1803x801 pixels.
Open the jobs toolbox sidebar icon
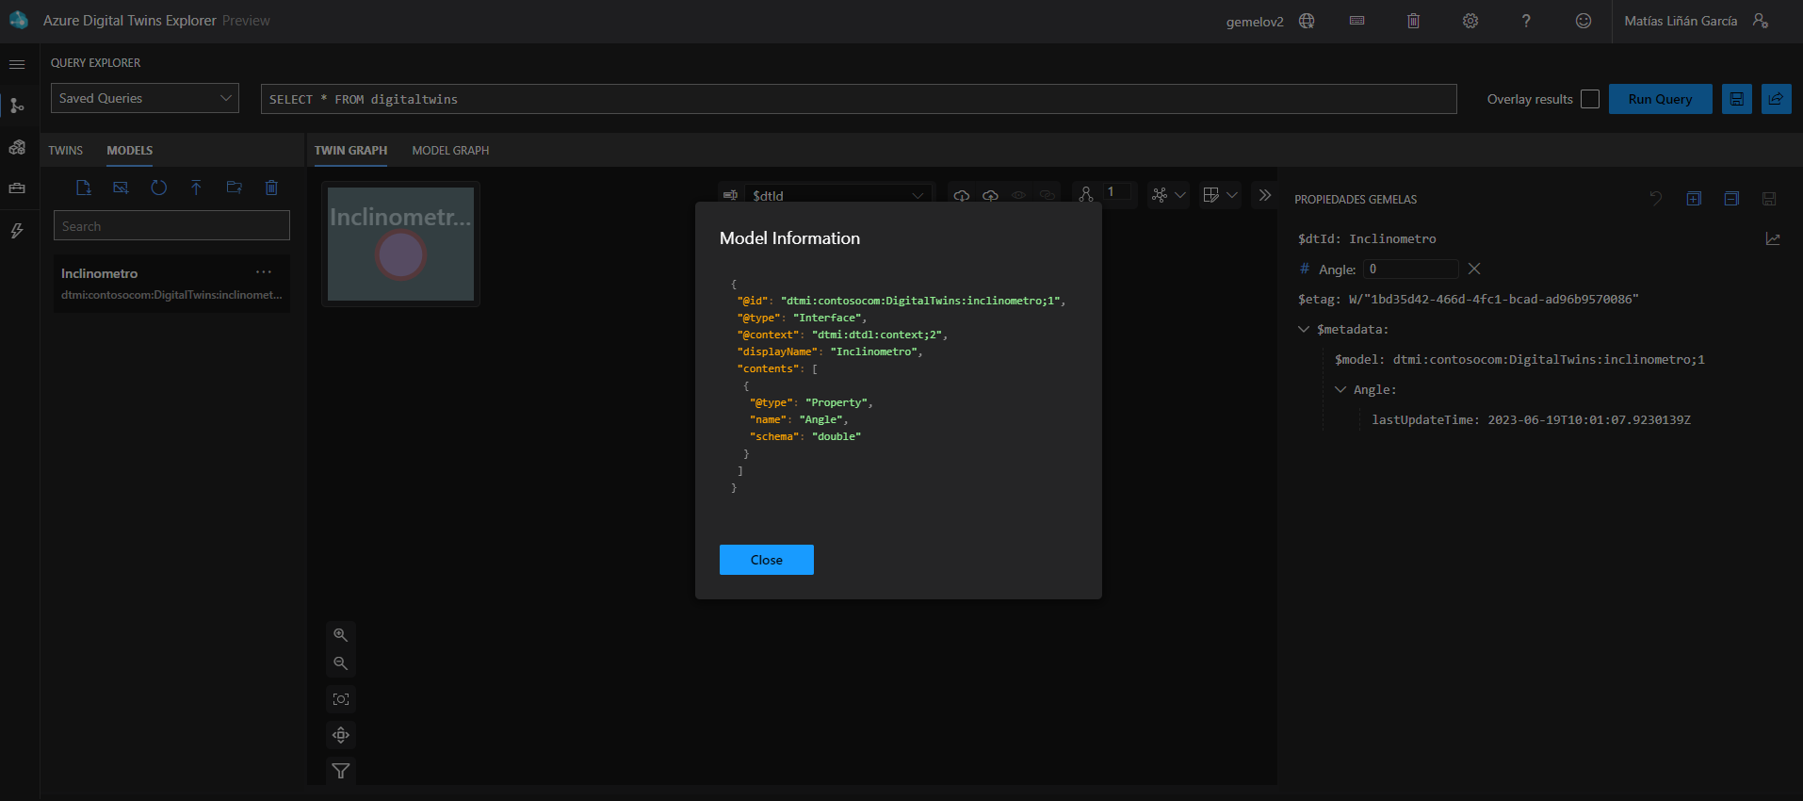pos(17,188)
